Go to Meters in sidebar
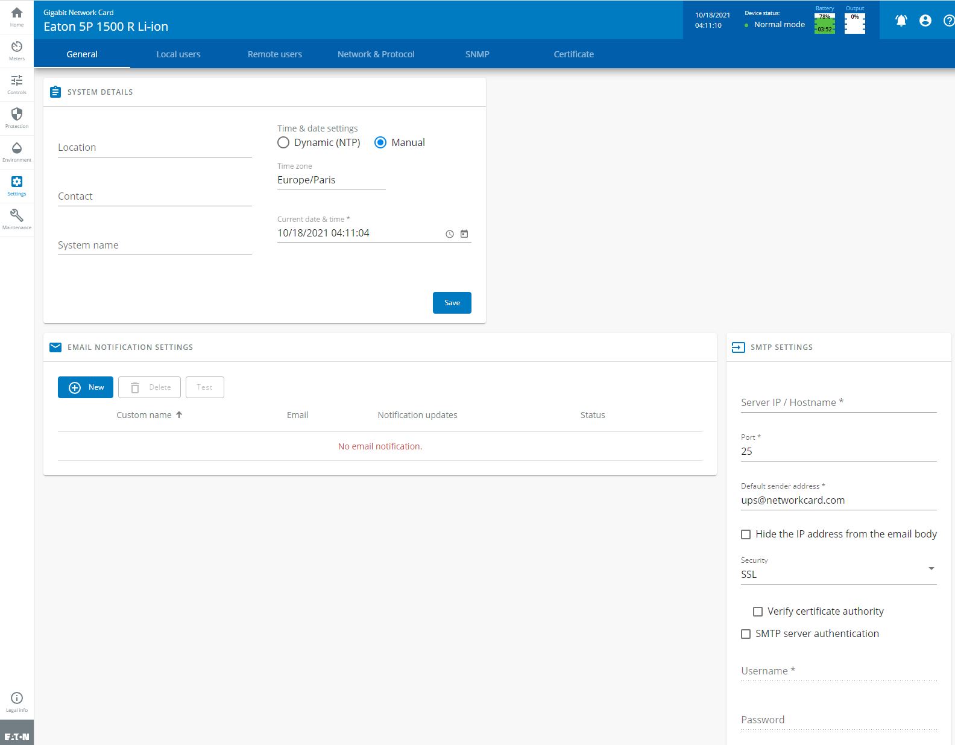The image size is (955, 745). click(17, 50)
